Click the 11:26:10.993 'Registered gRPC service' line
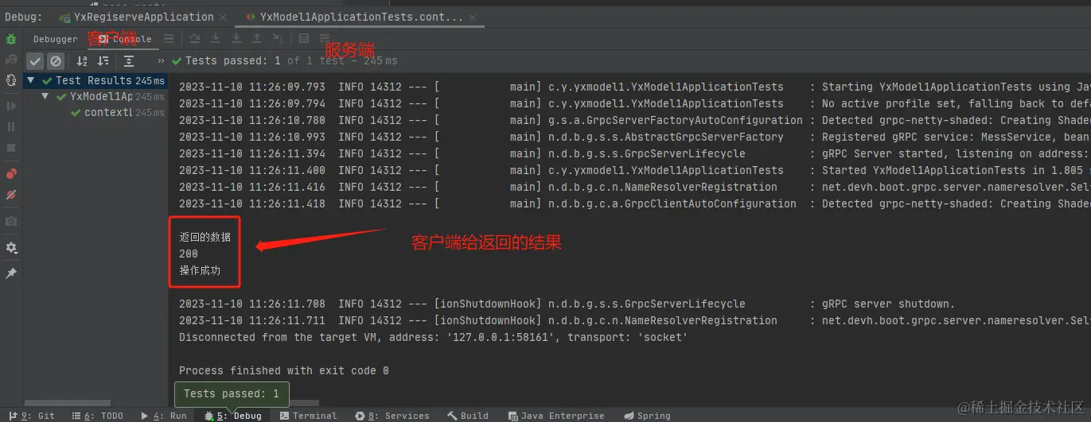The height and width of the screenshot is (422, 1091). tap(634, 137)
